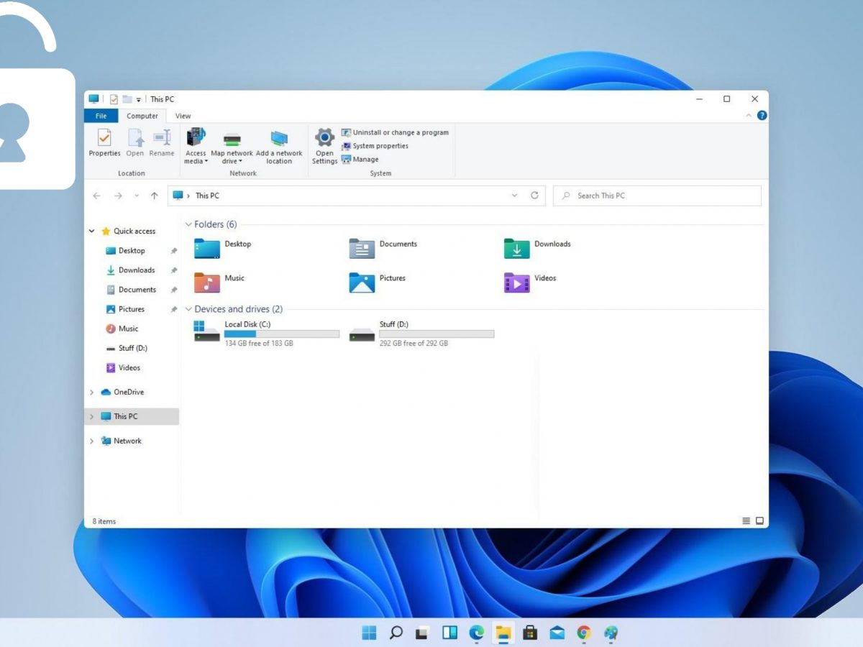Select Network in navigation pane
This screenshot has height=647, width=863.
[x=122, y=441]
